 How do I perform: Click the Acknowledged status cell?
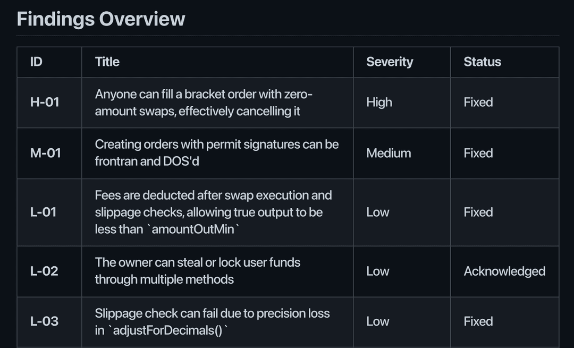504,271
